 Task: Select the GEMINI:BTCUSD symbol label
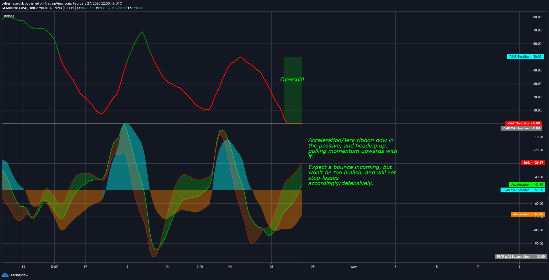pos(15,8)
